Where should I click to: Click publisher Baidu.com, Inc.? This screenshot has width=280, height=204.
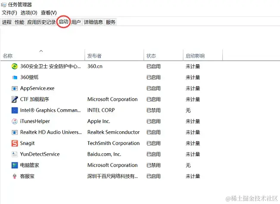pos(104,154)
